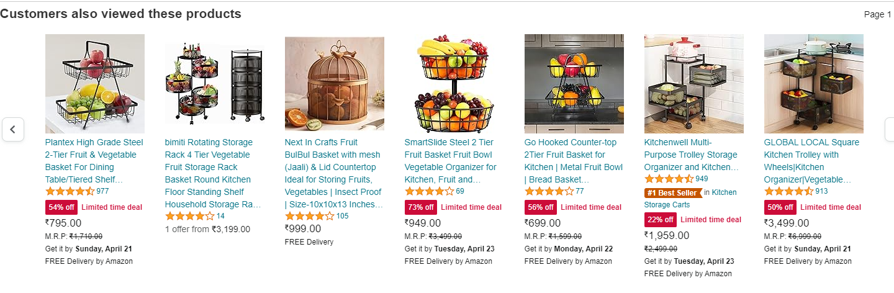The image size is (894, 293).
Task: Open Plantex 2-Tier basket star rating
Action: (70, 191)
